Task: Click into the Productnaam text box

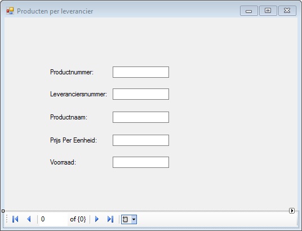Action: 141,117
